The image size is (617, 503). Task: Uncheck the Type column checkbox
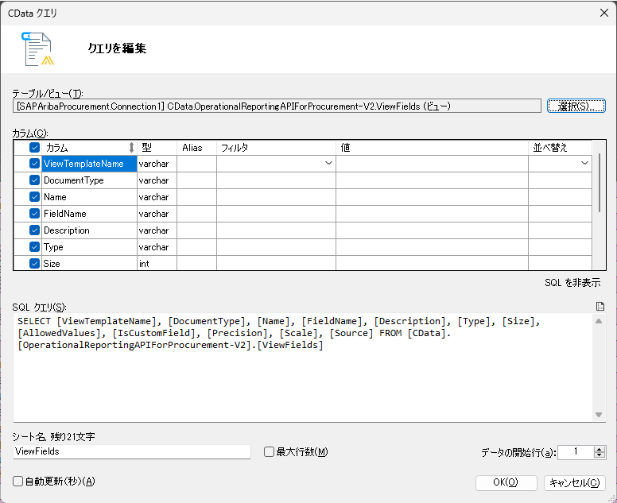35,246
